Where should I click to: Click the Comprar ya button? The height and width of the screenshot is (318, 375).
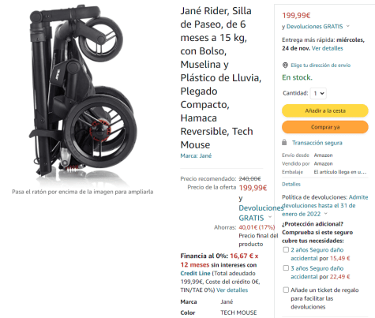(x=325, y=127)
